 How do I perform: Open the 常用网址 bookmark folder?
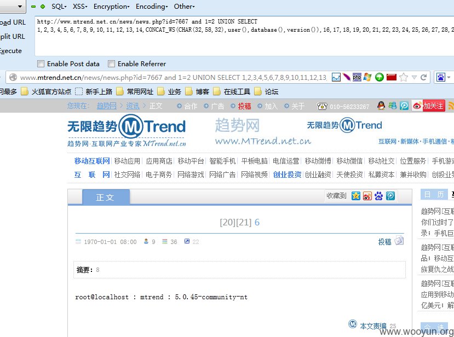tap(135, 92)
